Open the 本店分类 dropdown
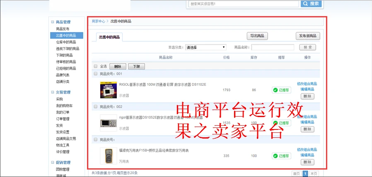Viewport: 372px width, 177px height. (x=206, y=48)
